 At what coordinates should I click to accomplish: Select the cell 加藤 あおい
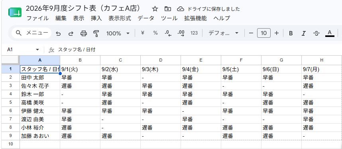coord(40,136)
